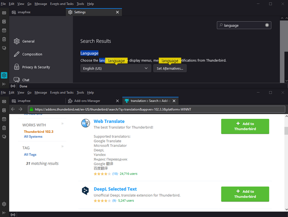The width and height of the screenshot is (288, 217).
Task: Click highlighted Settings gear in upper sidebar
Action: 4,75
